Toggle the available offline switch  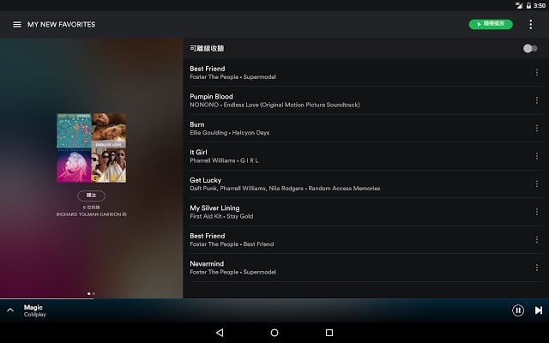point(530,49)
